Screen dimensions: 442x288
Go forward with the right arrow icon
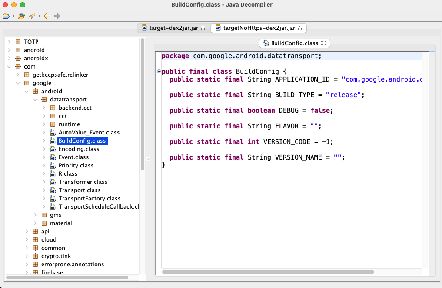point(57,16)
